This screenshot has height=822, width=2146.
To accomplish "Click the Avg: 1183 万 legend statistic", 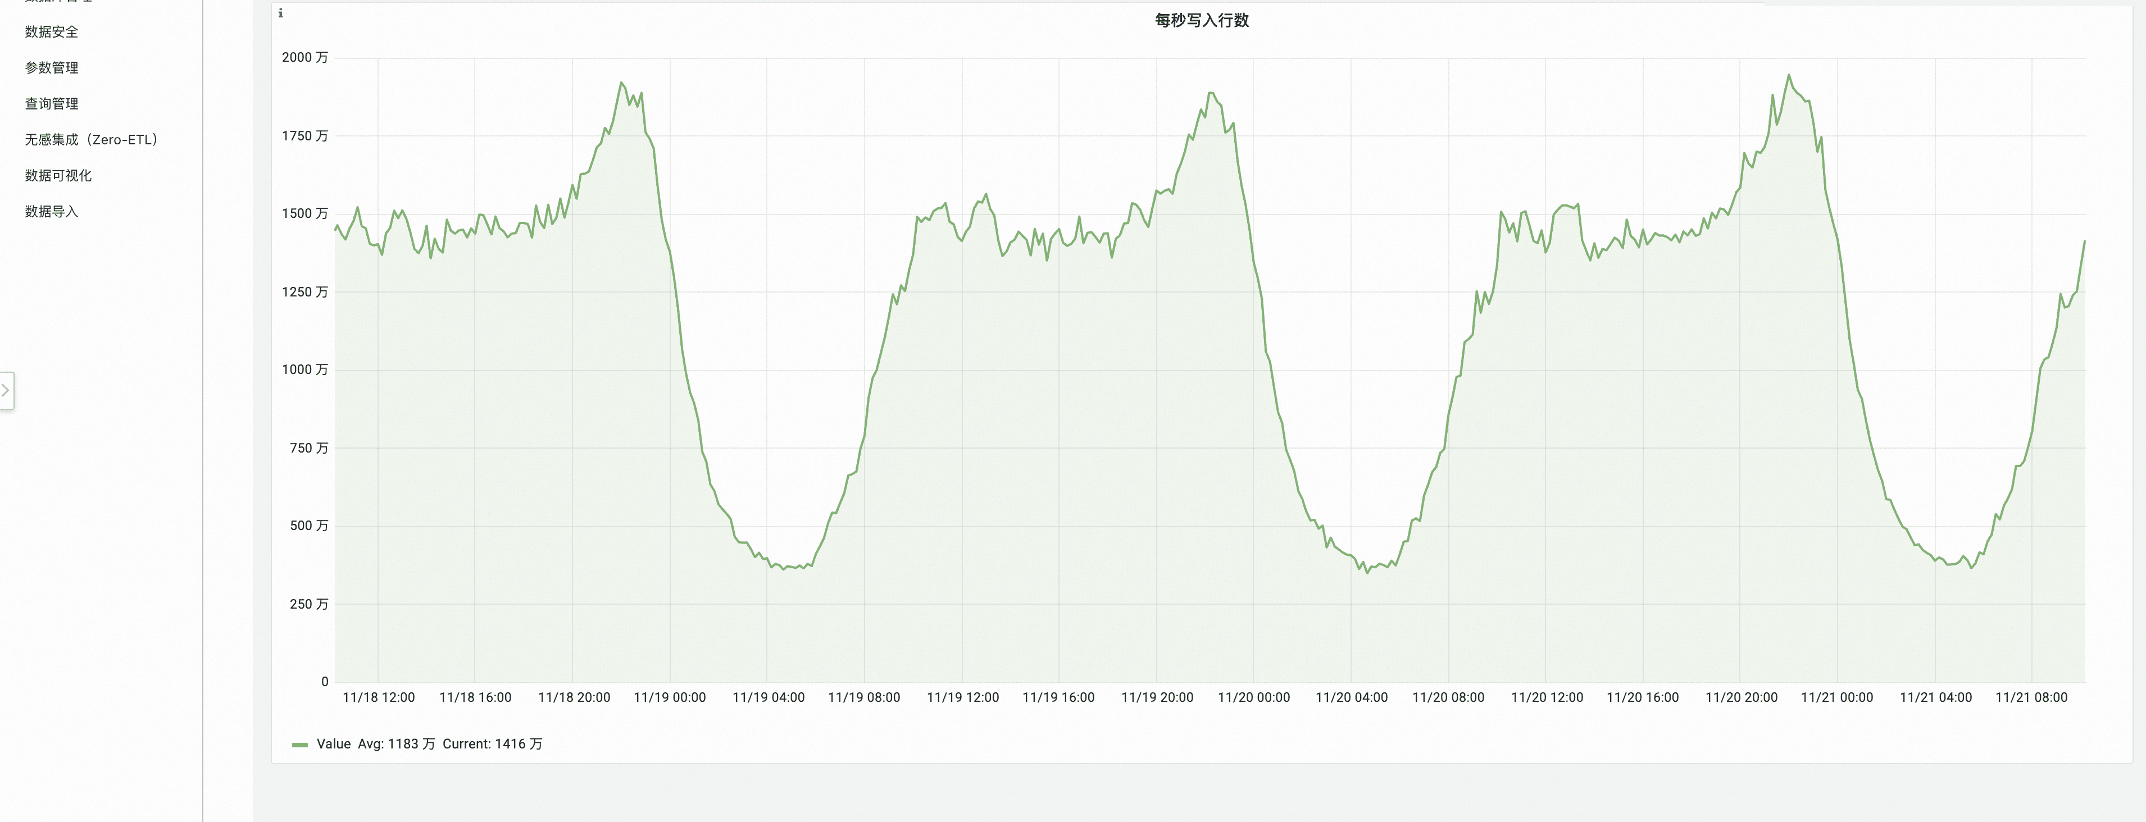I will (395, 744).
